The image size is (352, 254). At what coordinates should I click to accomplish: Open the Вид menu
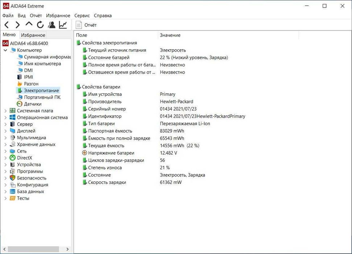(22, 16)
